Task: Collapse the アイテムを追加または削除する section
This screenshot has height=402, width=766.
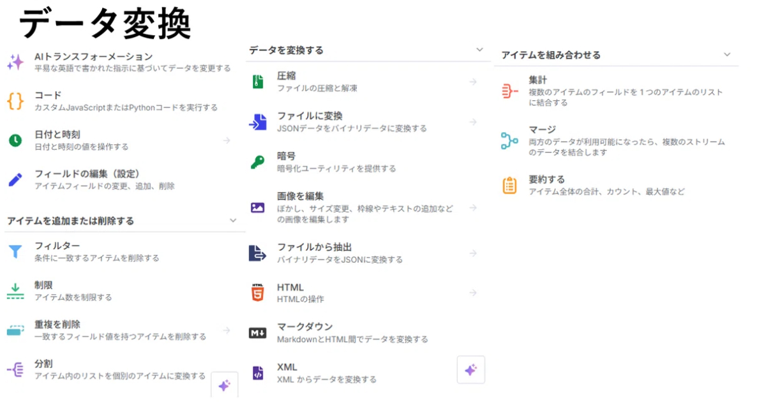Action: (233, 221)
